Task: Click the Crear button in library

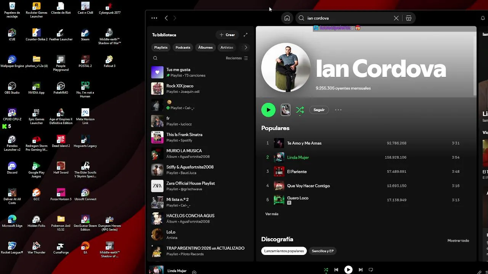Action: click(227, 35)
